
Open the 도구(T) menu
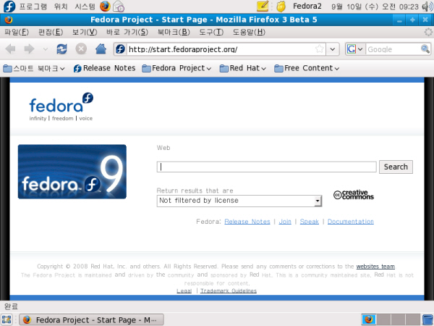click(x=211, y=32)
